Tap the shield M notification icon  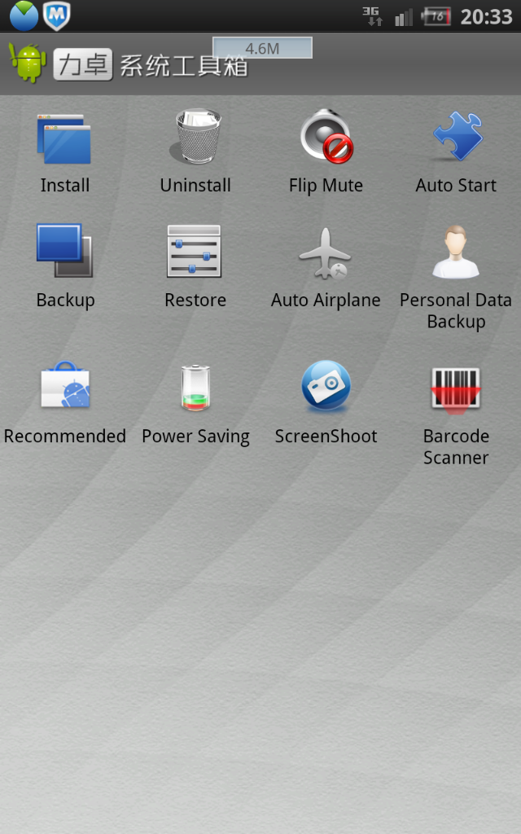[56, 15]
